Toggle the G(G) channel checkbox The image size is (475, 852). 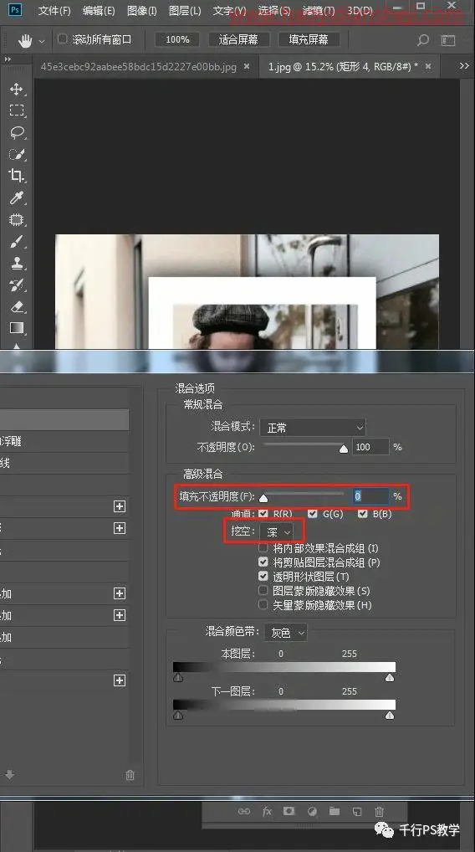point(312,514)
